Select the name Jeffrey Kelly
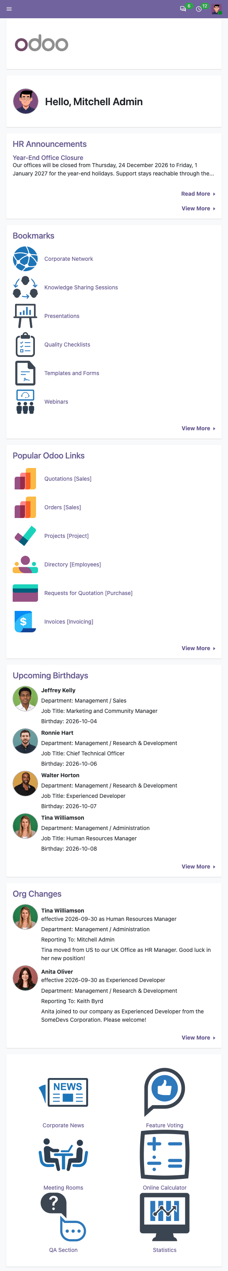This screenshot has height=1271, width=228. (58, 691)
